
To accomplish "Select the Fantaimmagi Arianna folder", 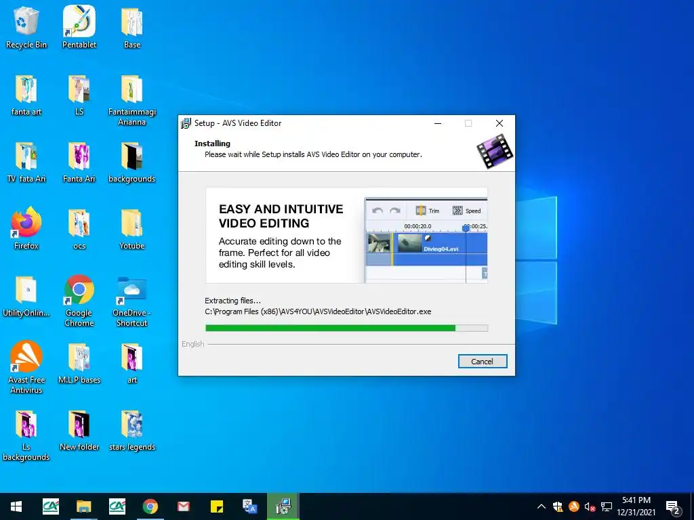I will (132, 100).
